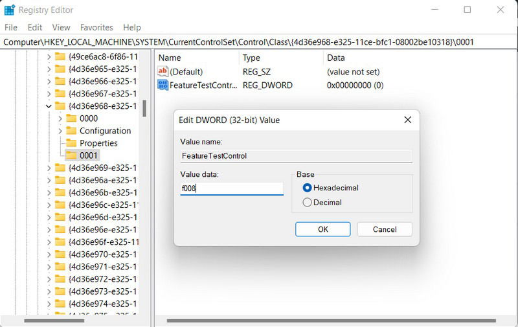Expand the {4d36e974-e325-1 key
The width and height of the screenshot is (518, 327).
[x=49, y=304]
